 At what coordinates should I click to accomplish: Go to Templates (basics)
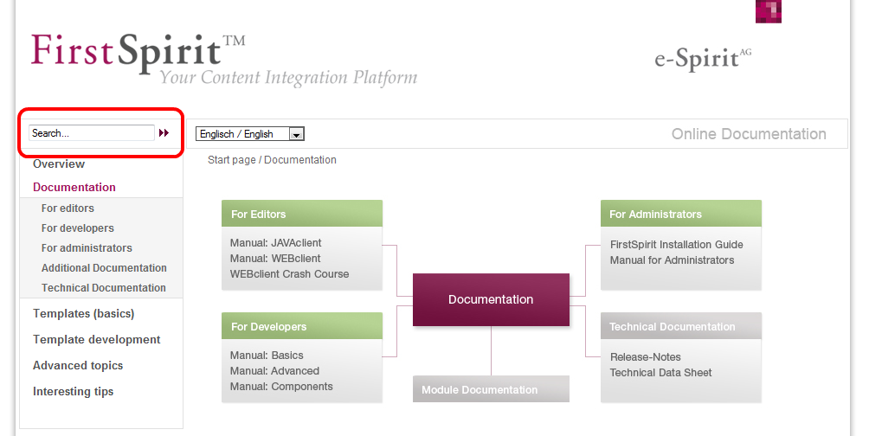[84, 313]
